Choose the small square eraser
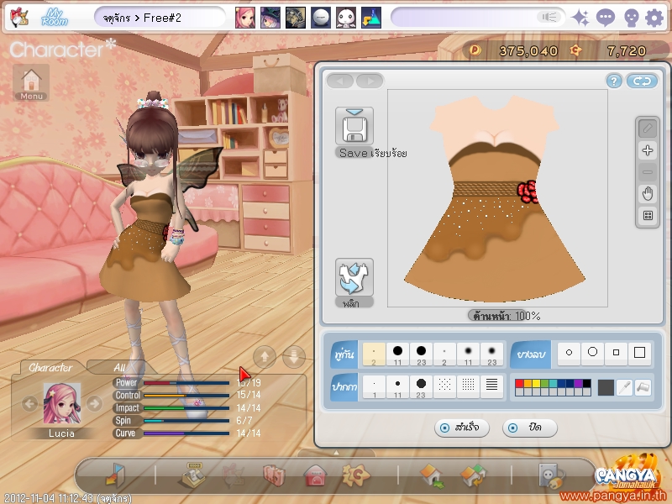This screenshot has height=504, width=672. [x=616, y=353]
